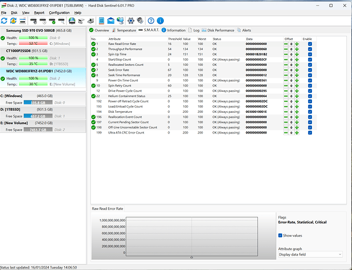Click the blue Help question mark icon
This screenshot has height=270, width=352.
pyautogui.click(x=150, y=21)
